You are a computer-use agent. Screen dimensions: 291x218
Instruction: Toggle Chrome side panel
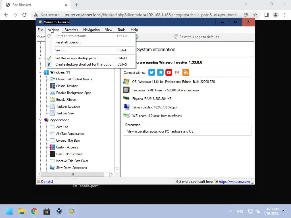(x=267, y=15)
